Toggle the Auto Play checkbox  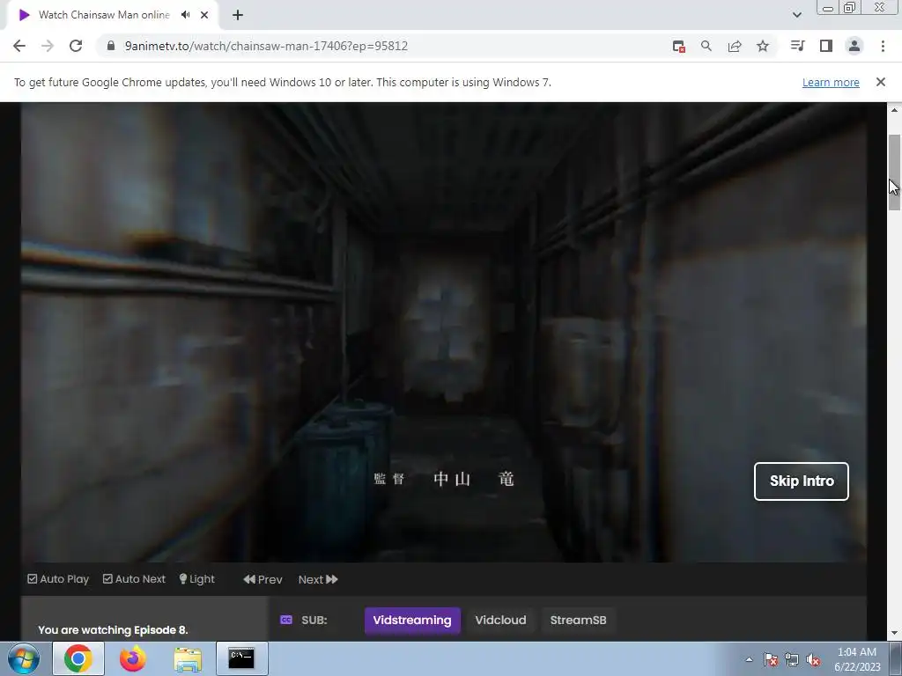tap(58, 579)
